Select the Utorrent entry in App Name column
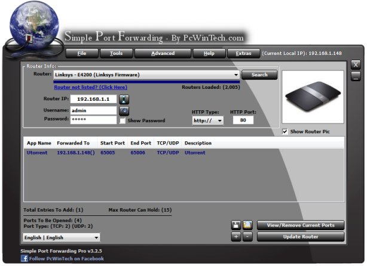 coord(37,153)
